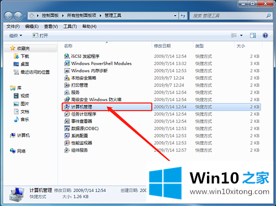Click the 打开 toolbar button
Screen dimensions: 276x206
pos(40,35)
